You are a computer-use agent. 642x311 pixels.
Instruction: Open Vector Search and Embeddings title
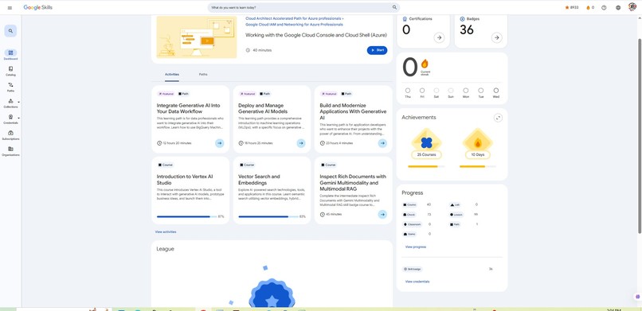tap(259, 180)
